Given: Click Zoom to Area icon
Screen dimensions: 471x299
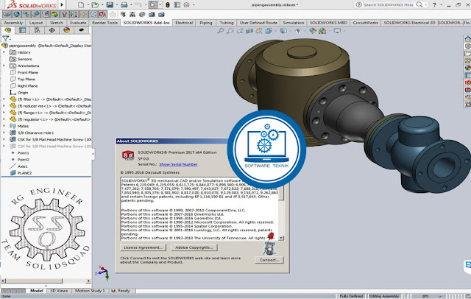Looking at the screenshot, I should tap(230, 31).
